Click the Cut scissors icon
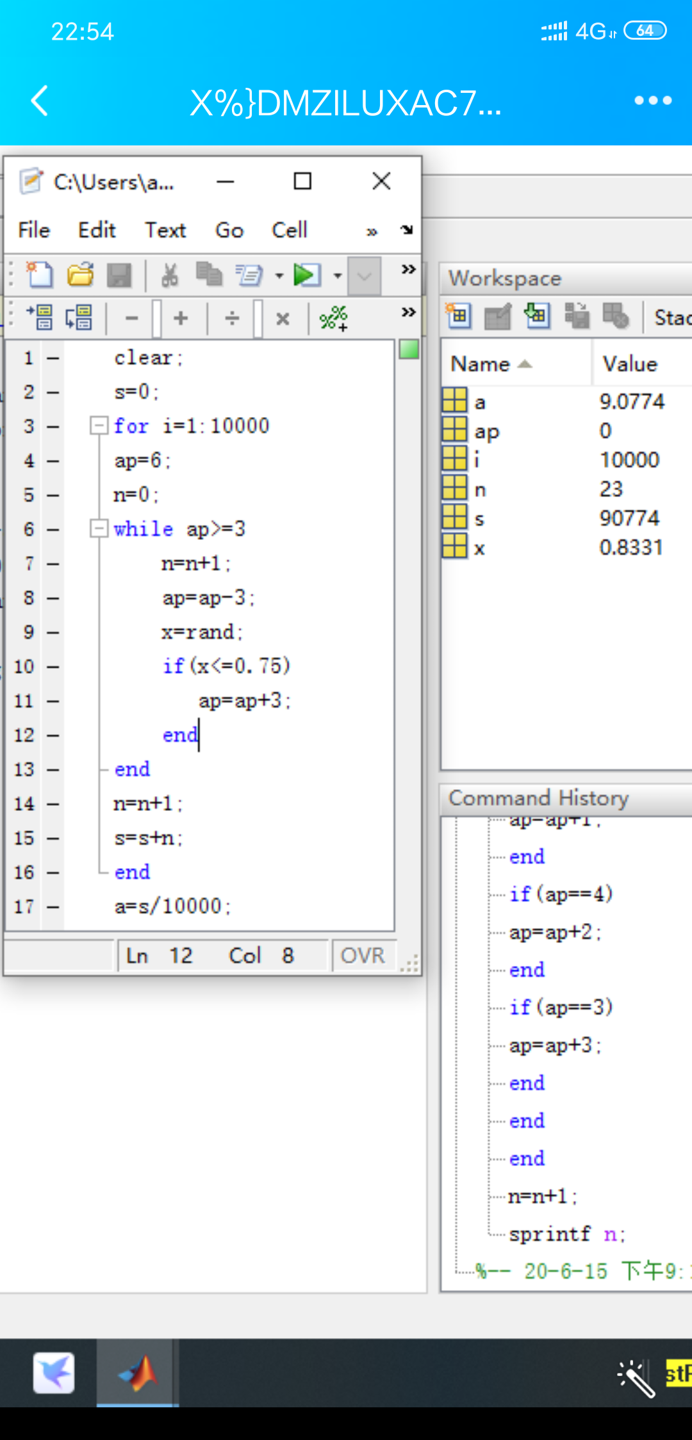 [x=170, y=275]
